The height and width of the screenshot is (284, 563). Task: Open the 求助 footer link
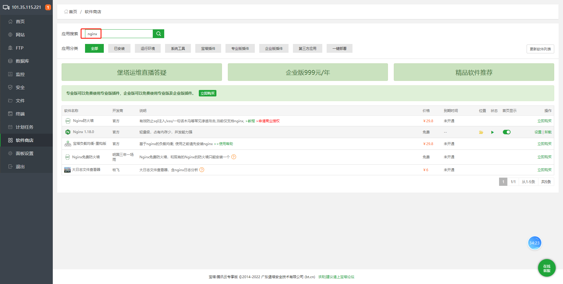(322, 277)
